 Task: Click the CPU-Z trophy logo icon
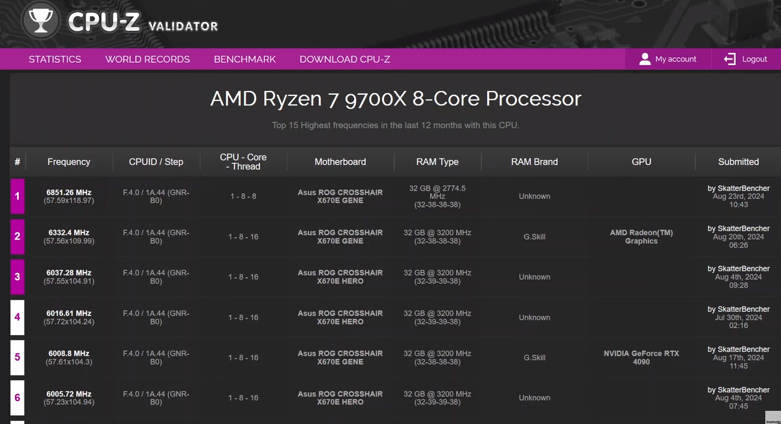click(x=41, y=21)
